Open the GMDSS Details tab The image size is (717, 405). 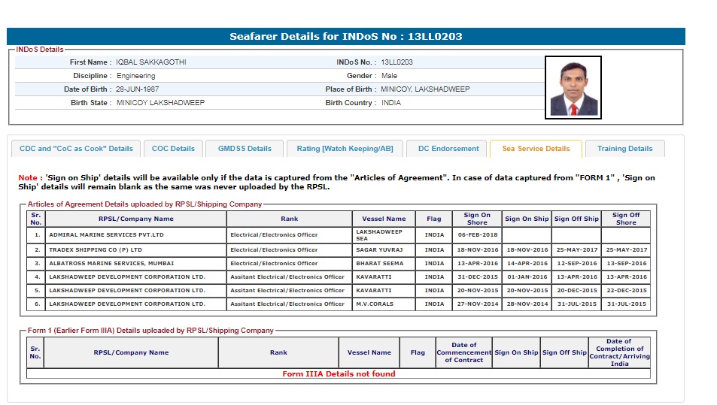click(245, 149)
